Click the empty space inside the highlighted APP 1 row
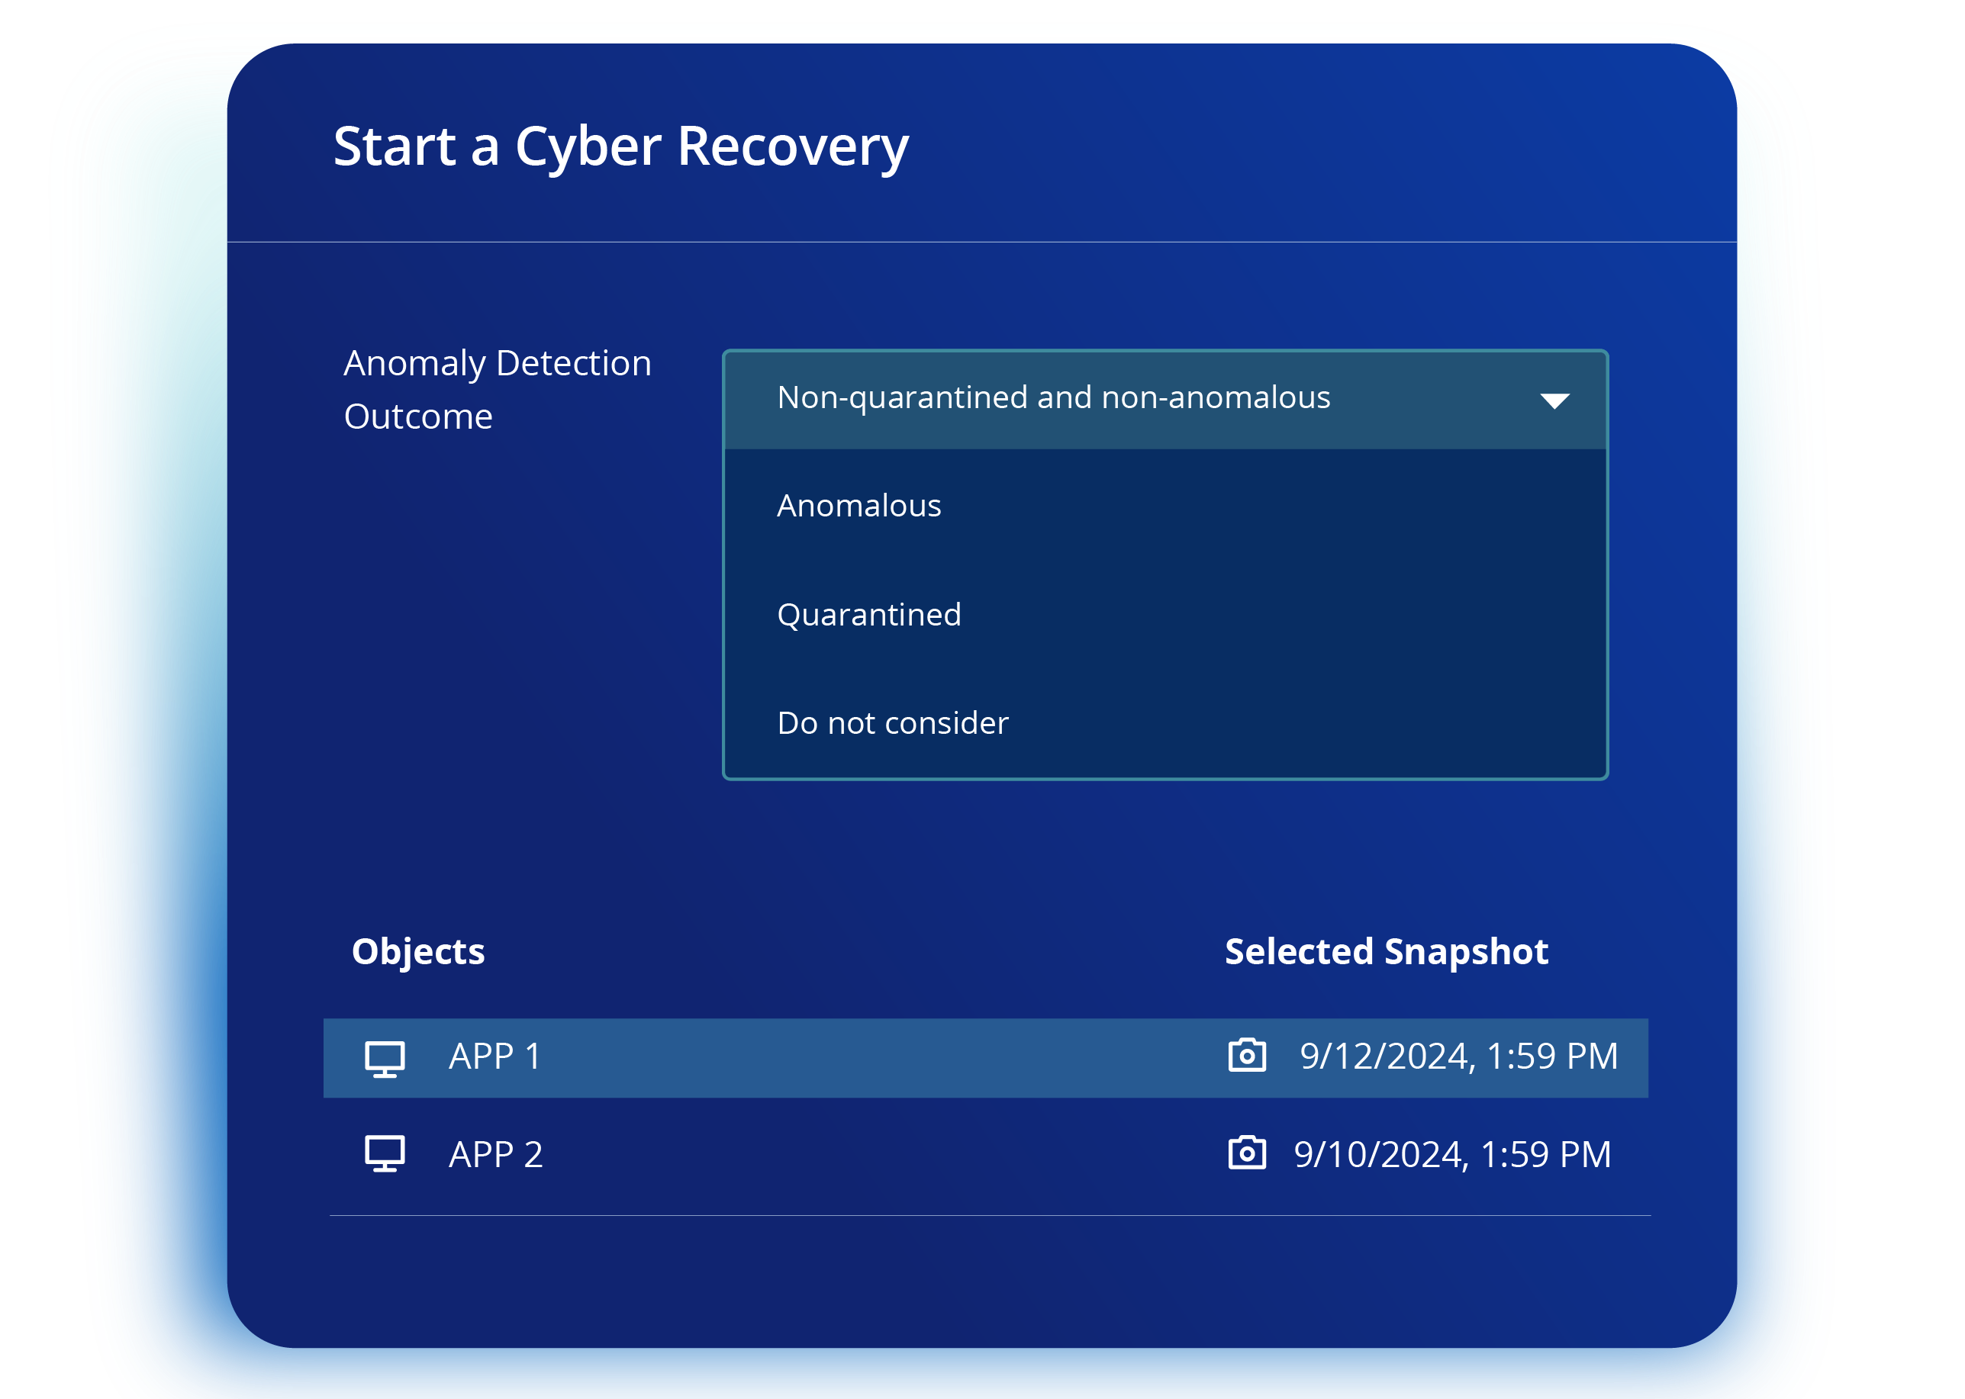Screen dimensions: 1965x1399 coord(862,1058)
